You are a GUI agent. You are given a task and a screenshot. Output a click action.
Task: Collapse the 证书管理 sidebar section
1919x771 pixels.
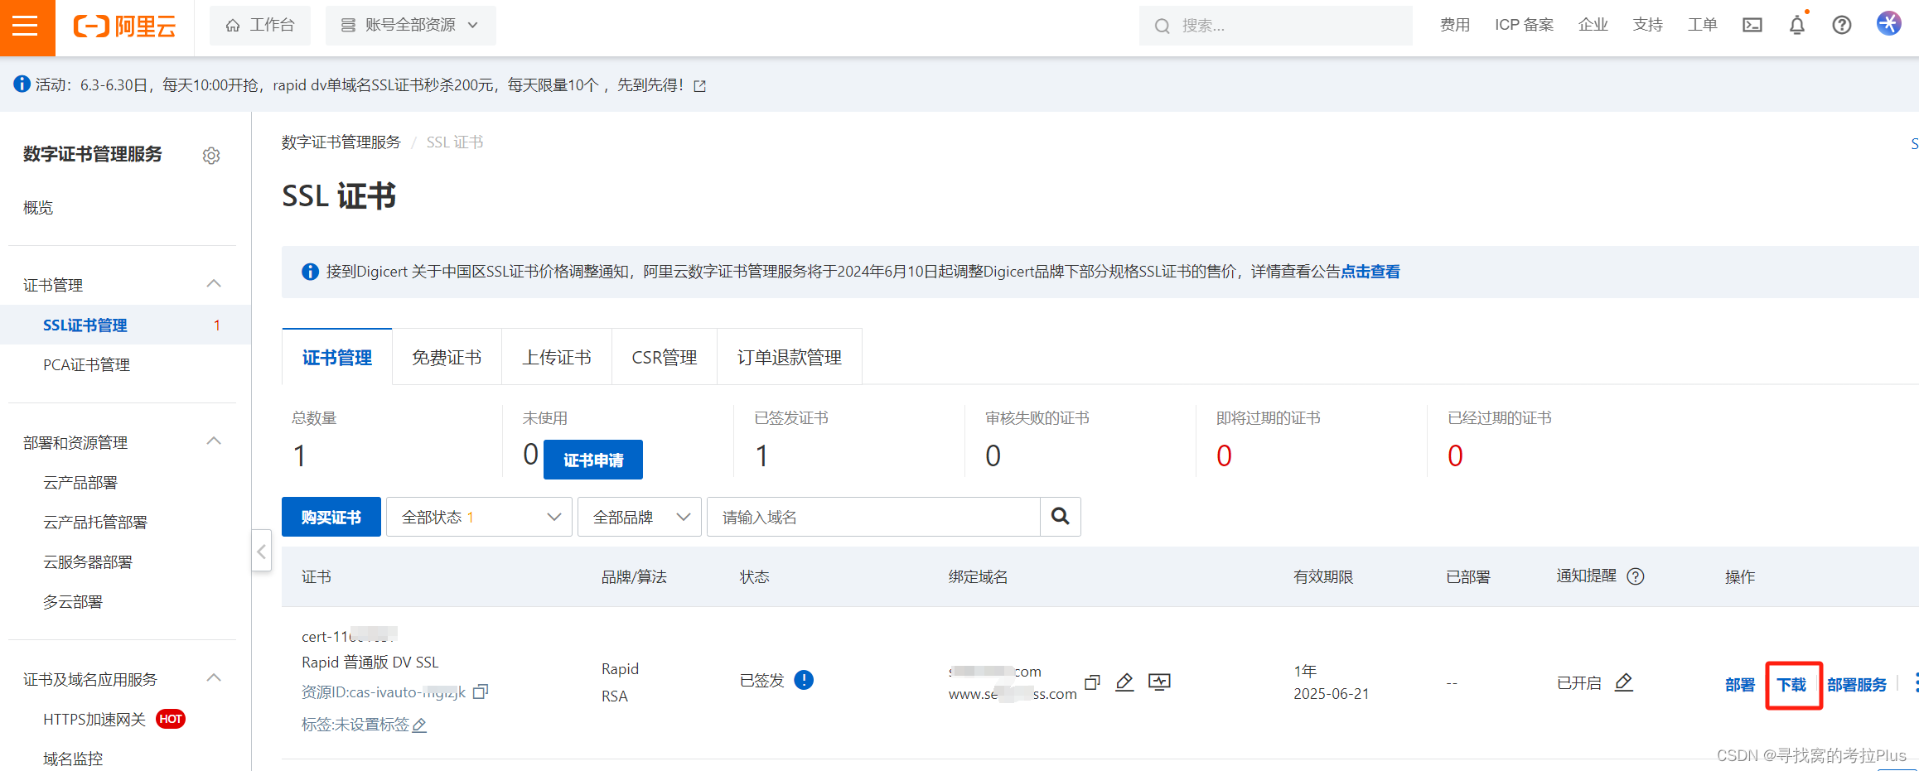pos(214,284)
